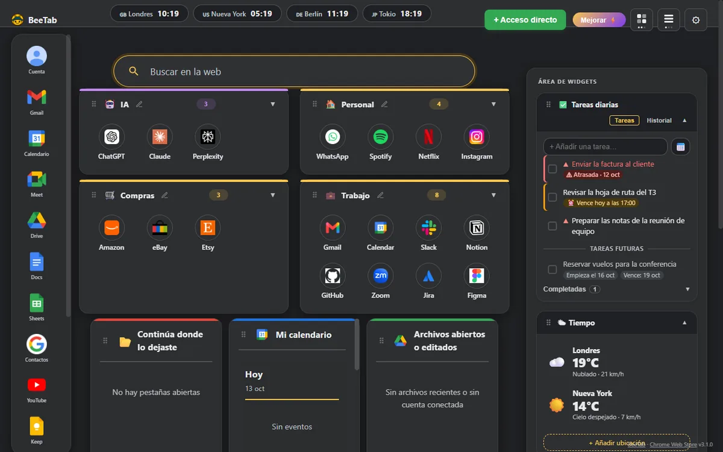Open the eBay shortcut
Viewport: 723px width, 452px height.
(160, 228)
